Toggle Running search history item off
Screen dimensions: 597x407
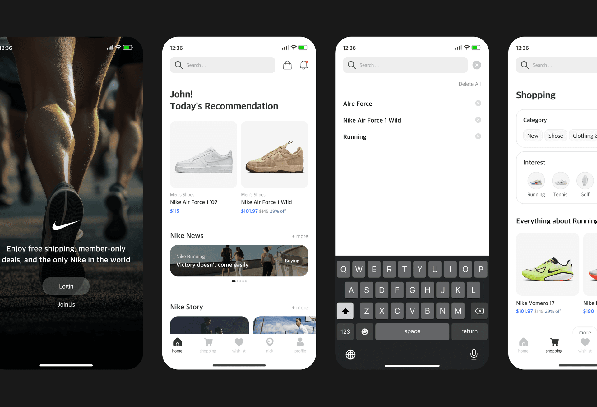tap(479, 136)
